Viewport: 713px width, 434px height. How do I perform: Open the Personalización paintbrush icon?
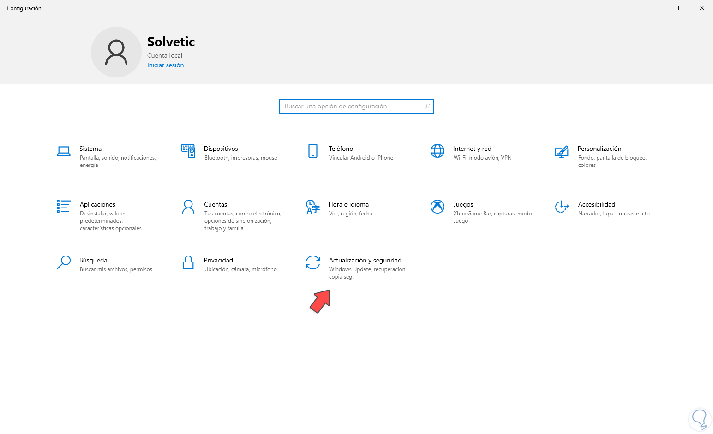click(x=562, y=151)
